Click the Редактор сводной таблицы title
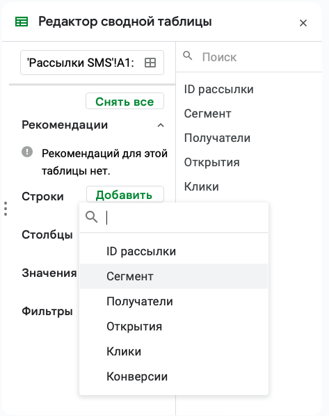The height and width of the screenshot is (416, 329). coord(125,22)
